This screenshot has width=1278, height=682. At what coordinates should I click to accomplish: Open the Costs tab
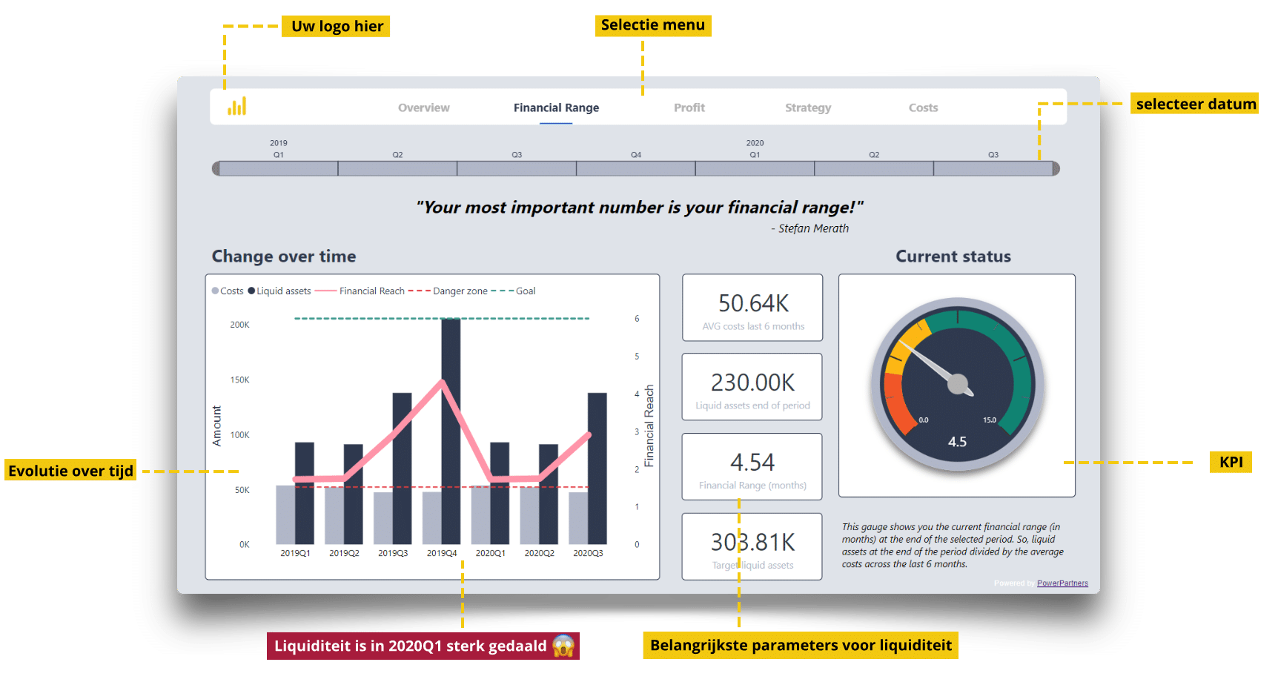(x=923, y=107)
